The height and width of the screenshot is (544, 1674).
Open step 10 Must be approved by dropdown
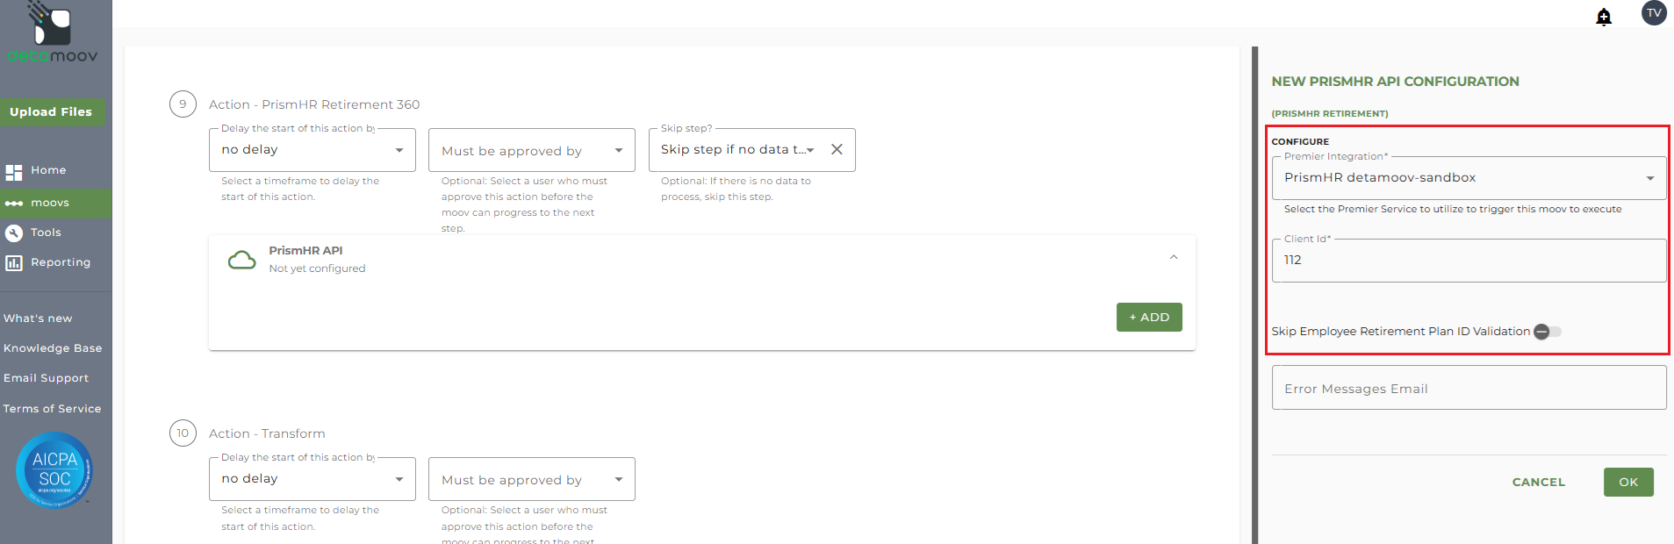tap(532, 479)
